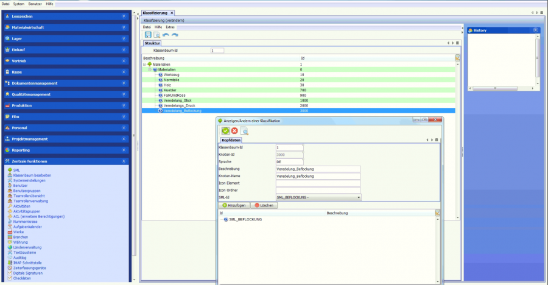Click the undo arrow in Klassifizierung toolbar
Image resolution: width=548 pixels, height=285 pixels.
click(166, 35)
